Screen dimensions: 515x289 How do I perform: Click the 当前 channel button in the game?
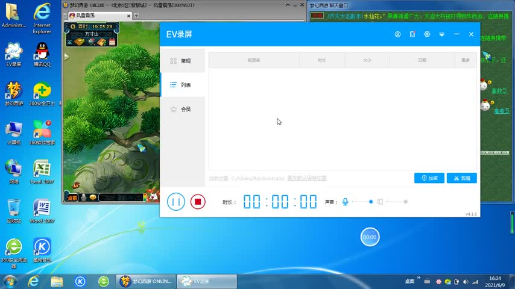pos(72,197)
